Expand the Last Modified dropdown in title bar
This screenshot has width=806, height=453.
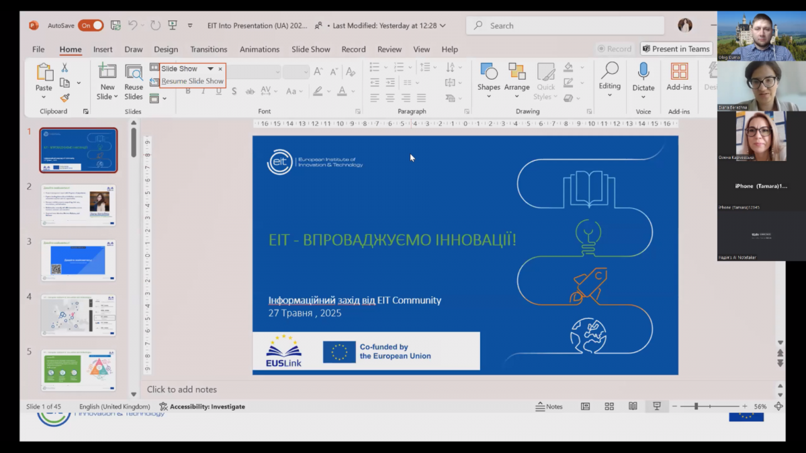pos(443,25)
